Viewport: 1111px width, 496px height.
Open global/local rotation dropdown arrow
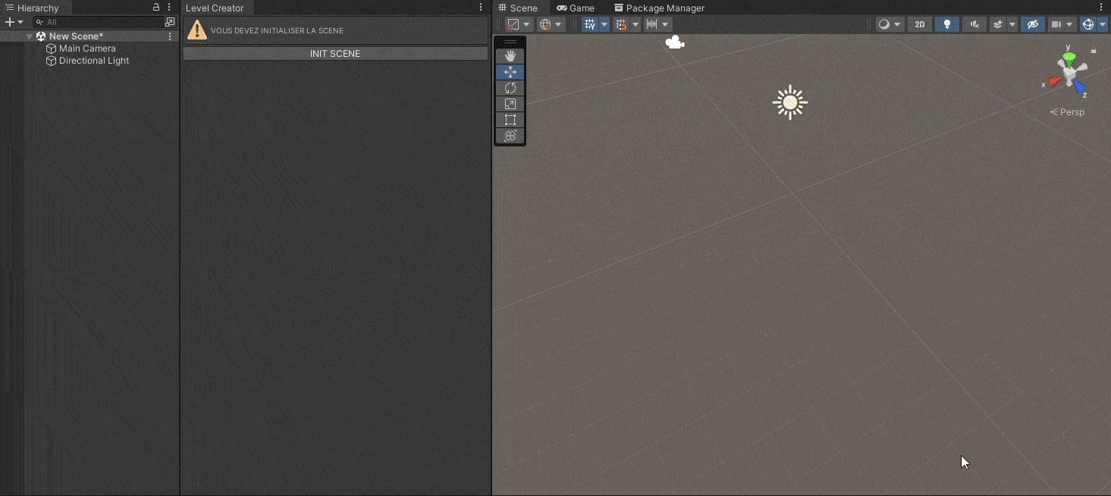click(559, 24)
